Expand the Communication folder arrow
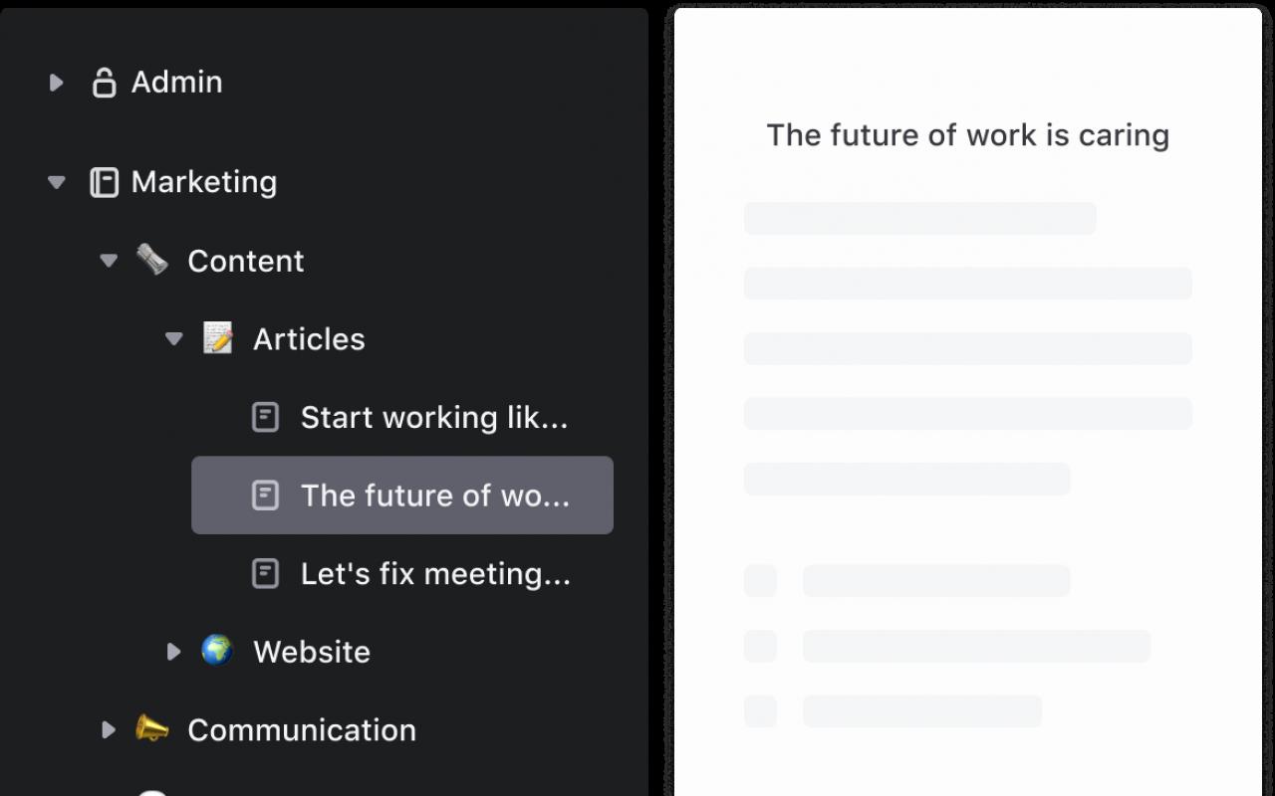 point(109,730)
